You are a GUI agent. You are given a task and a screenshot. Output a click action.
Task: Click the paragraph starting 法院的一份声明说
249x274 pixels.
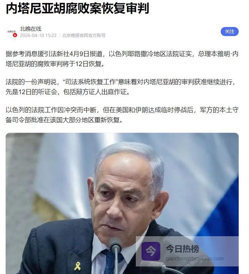tap(122, 87)
